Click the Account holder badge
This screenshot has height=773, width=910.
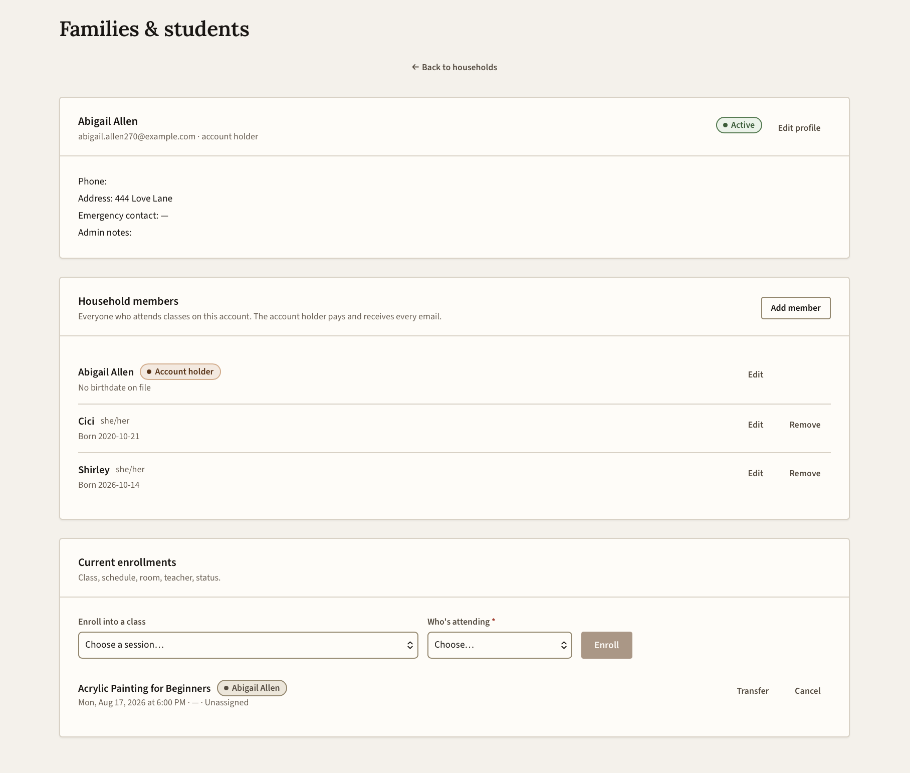tap(180, 371)
